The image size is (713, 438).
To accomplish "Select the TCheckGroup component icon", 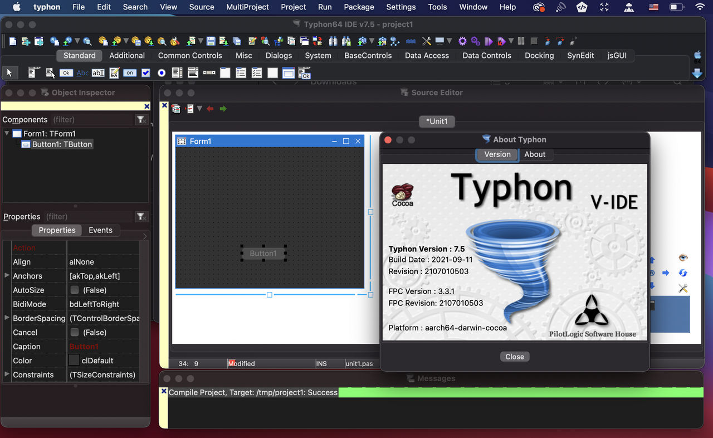I will 256,72.
